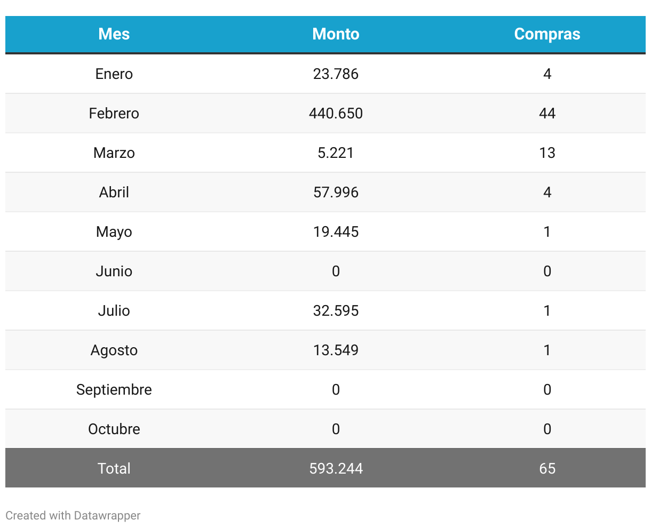Click the Total row label
651x528 pixels.
(114, 468)
